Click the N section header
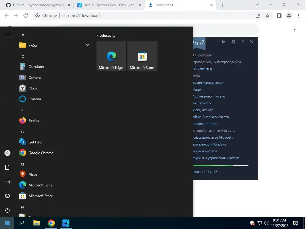 (x=23, y=207)
